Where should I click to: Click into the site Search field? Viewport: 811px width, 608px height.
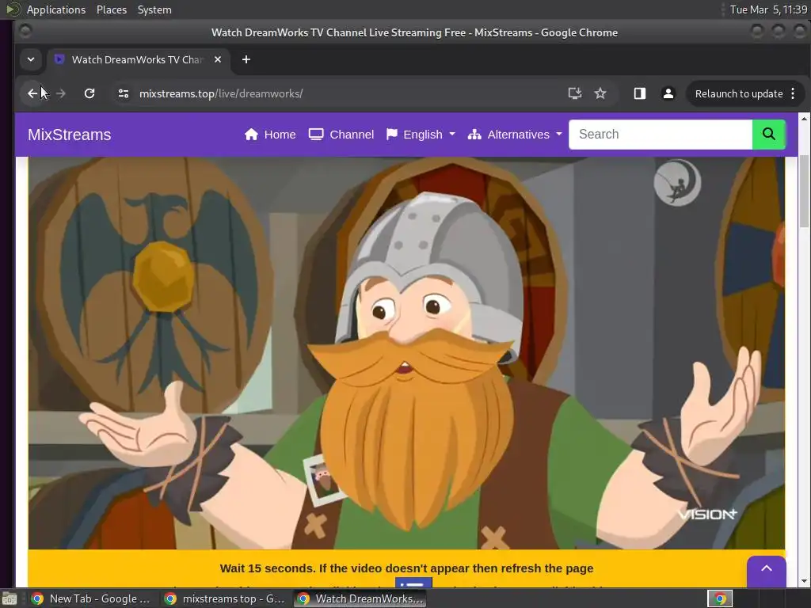pyautogui.click(x=661, y=135)
